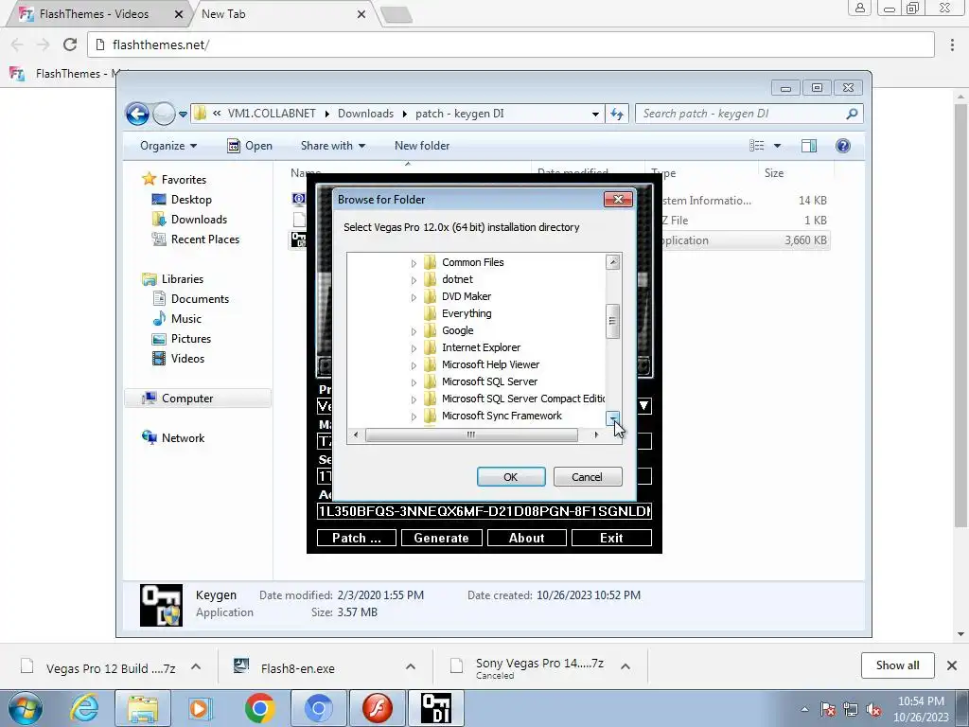Click the Explorer forward arrow button

(164, 114)
